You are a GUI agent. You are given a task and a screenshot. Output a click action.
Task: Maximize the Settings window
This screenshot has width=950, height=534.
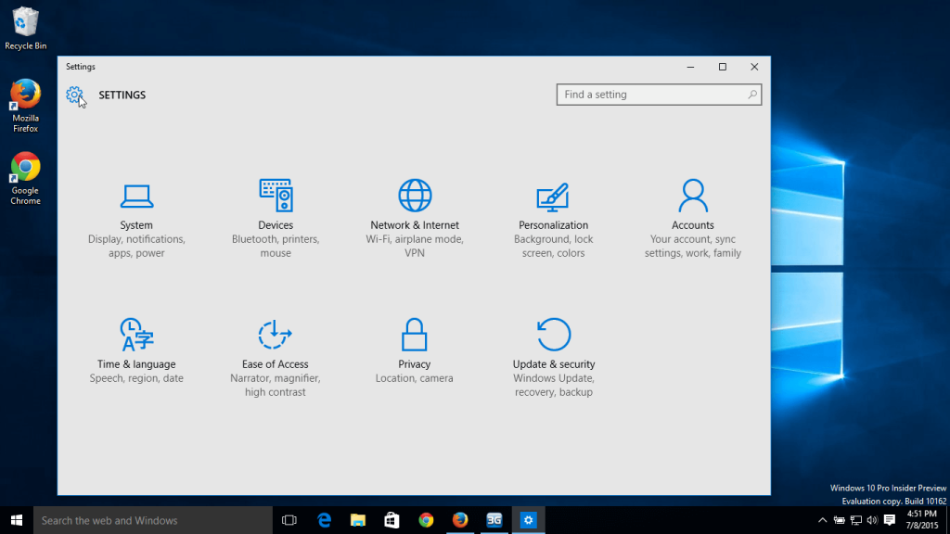click(722, 67)
